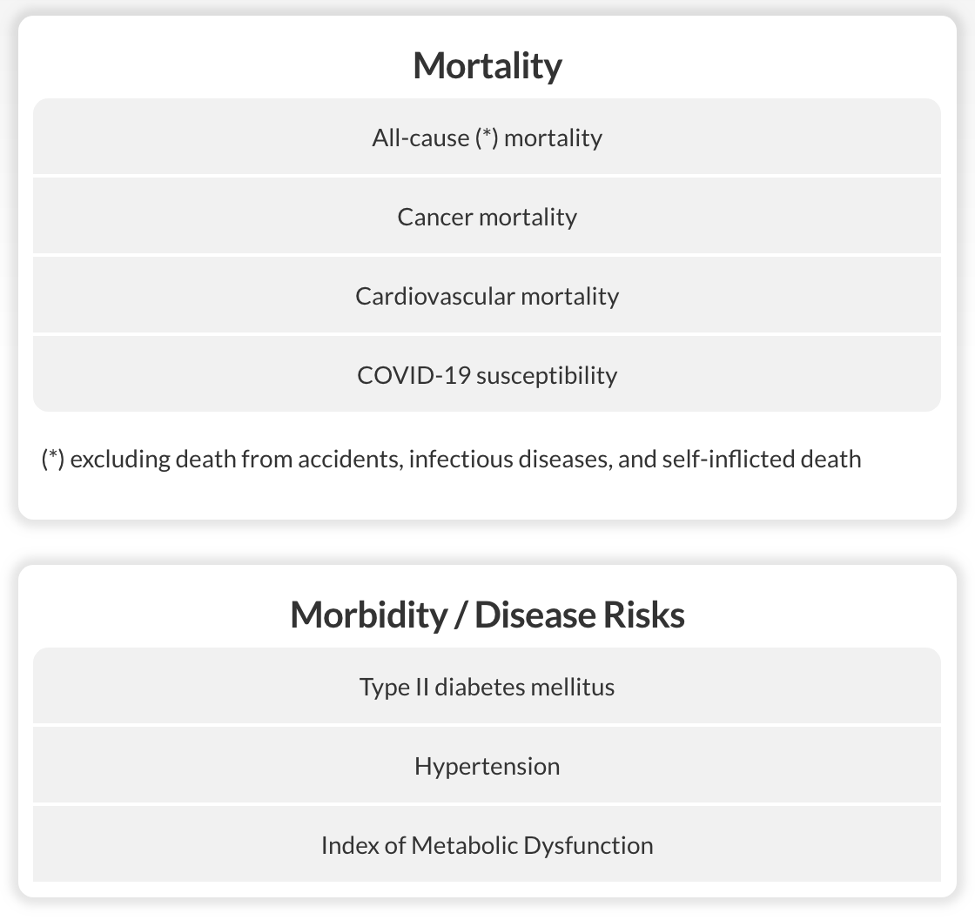This screenshot has width=975, height=920.
Task: Click the word Cardiovascular
Action: point(435,296)
